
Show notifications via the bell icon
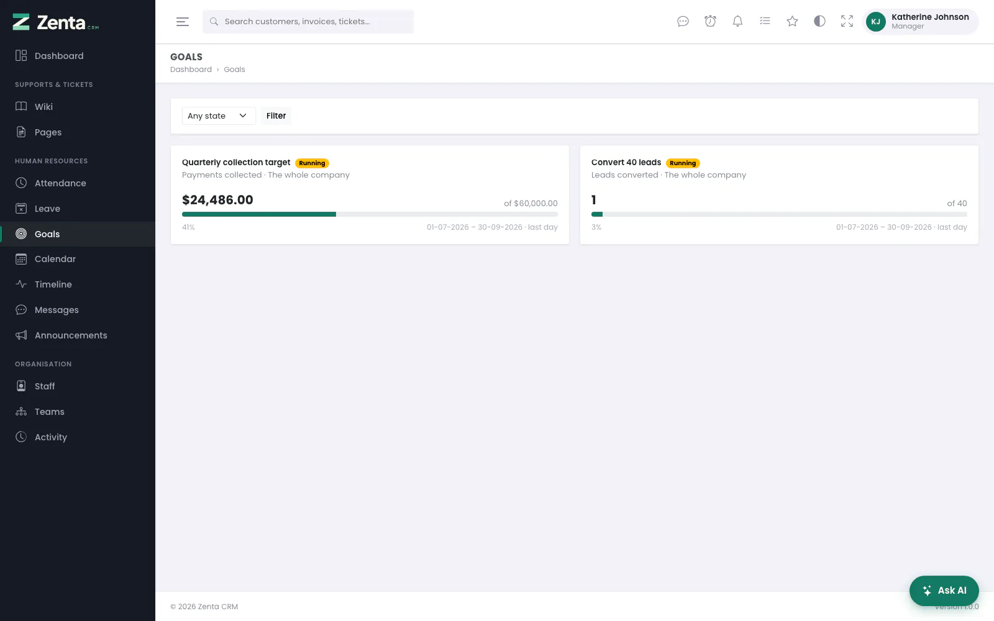[x=737, y=22]
